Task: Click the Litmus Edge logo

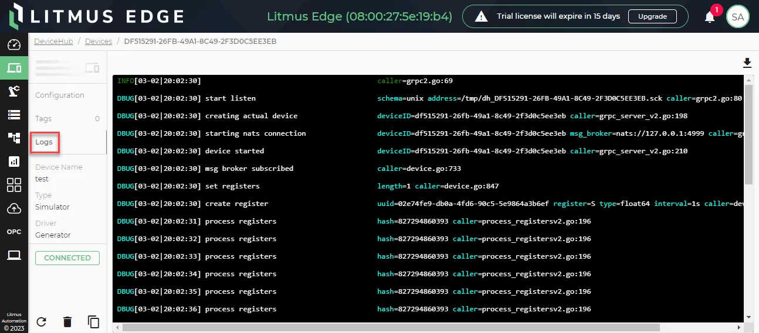Action: pyautogui.click(x=97, y=16)
